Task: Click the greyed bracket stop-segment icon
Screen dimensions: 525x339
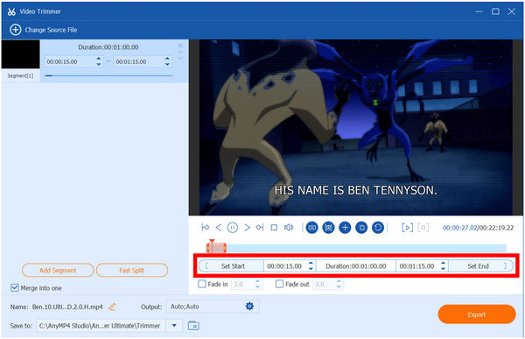Action: tap(423, 228)
